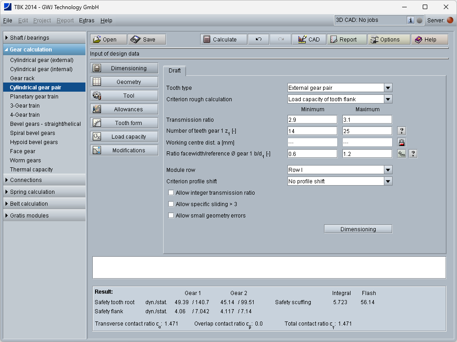
Task: Open the Extras menu
Action: [86, 21]
